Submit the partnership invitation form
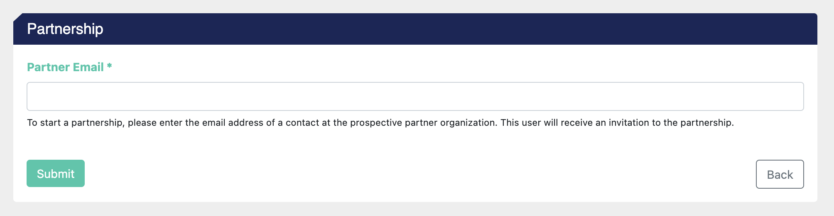834x216 pixels. 56,173
